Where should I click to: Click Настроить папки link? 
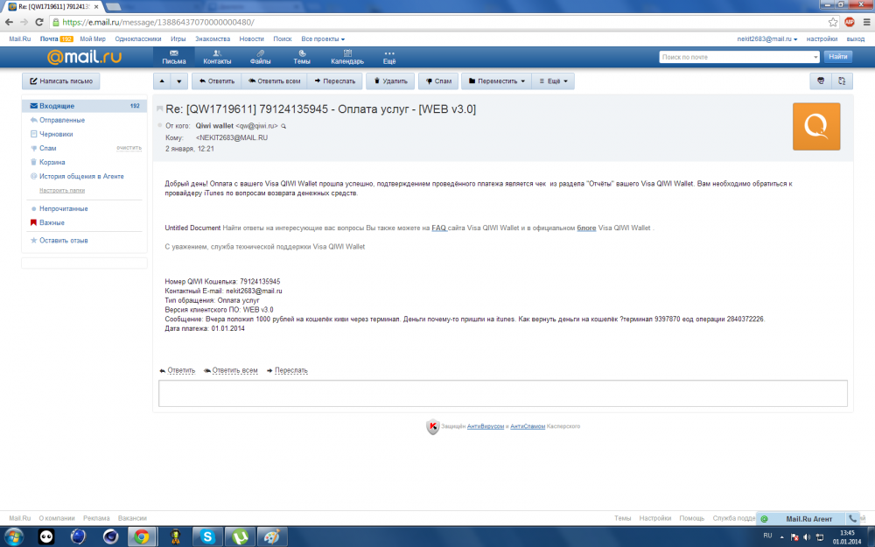point(62,190)
